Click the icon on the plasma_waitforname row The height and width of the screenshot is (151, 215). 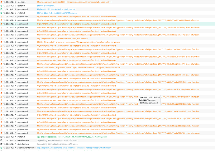[1, 147]
